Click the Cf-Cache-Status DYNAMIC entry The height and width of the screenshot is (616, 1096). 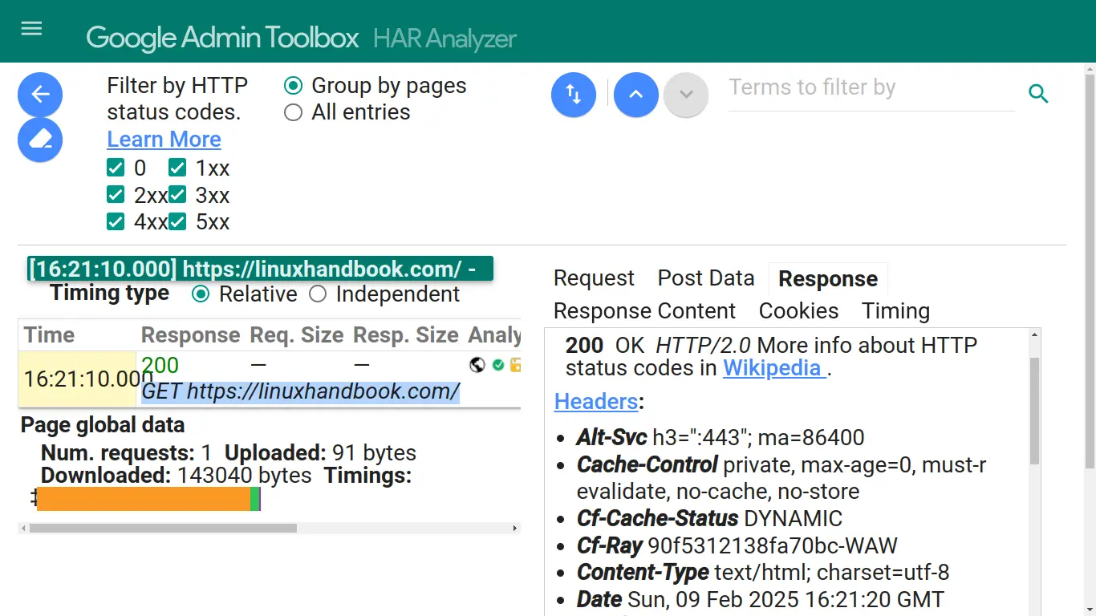(x=710, y=518)
